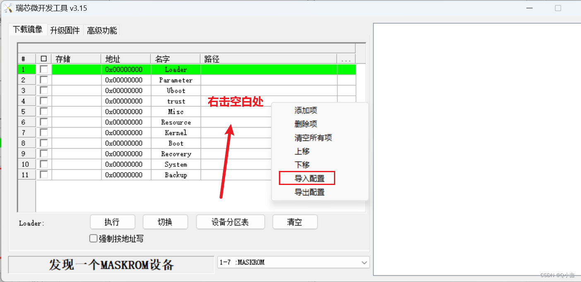581x282 pixels.
Task: Click the 发现一个MASKROM设备 status box
Action: pyautogui.click(x=111, y=265)
